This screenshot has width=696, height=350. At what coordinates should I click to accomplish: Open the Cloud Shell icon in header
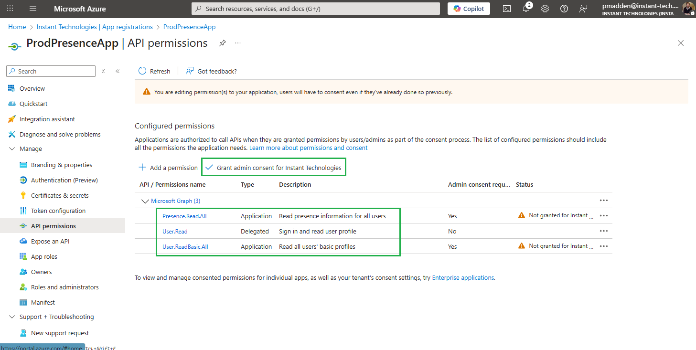coord(507,9)
